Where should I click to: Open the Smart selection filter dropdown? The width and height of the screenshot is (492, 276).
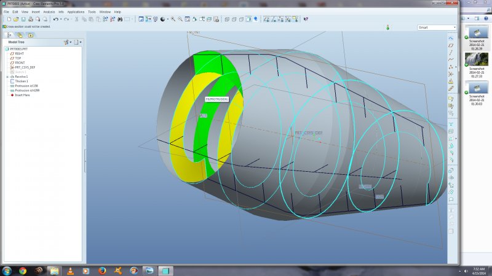[454, 28]
